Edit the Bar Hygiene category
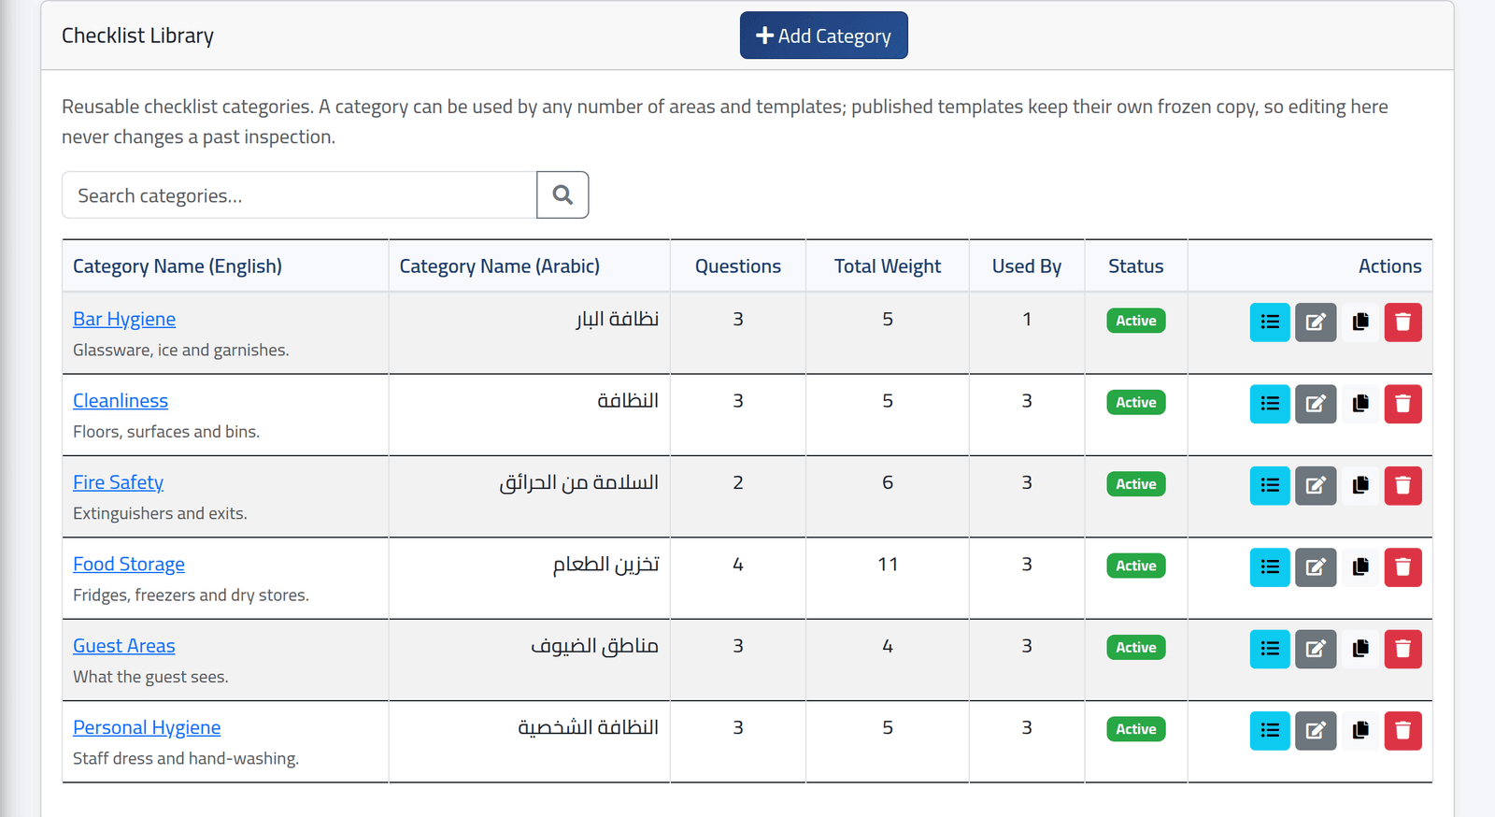1495x817 pixels. pos(1316,322)
